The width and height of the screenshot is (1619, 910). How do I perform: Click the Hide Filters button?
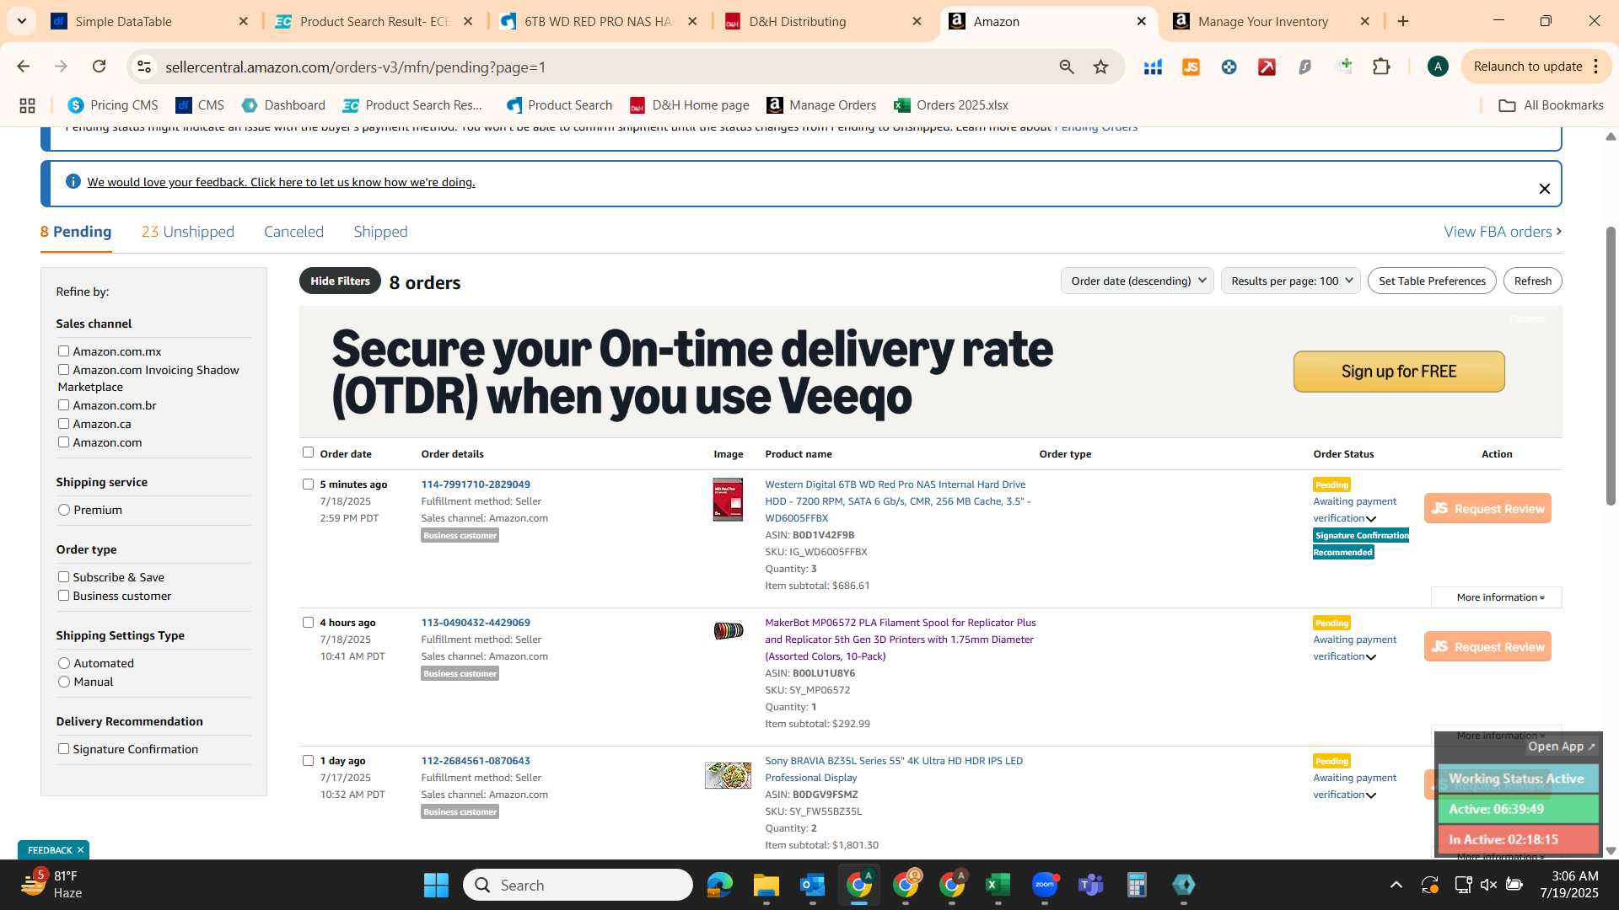(340, 281)
